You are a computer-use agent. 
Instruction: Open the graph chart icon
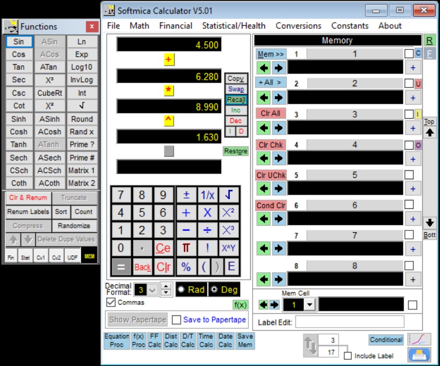(x=419, y=340)
